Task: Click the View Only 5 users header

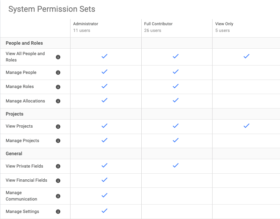Action: (224, 27)
